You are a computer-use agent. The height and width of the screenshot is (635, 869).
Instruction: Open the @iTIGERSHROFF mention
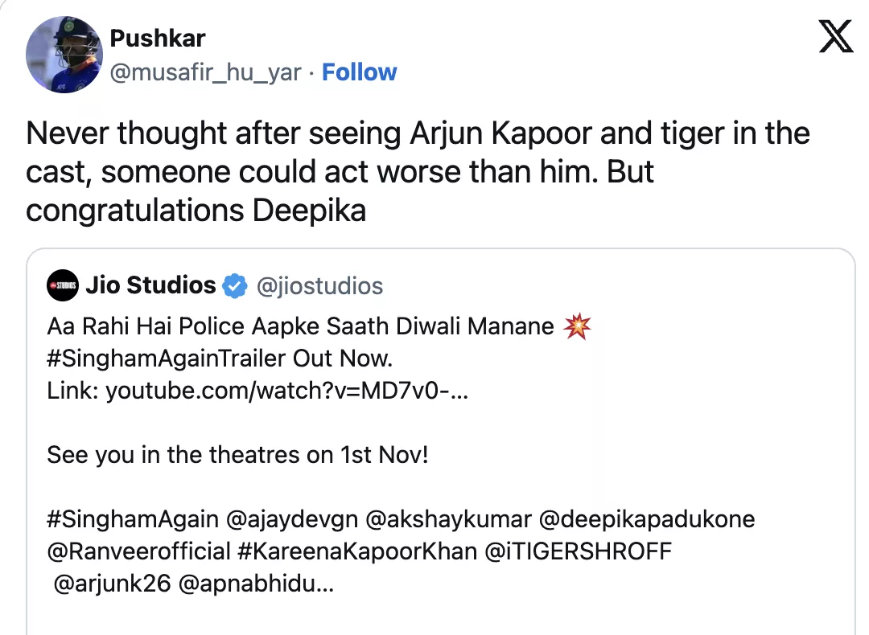pos(577,551)
